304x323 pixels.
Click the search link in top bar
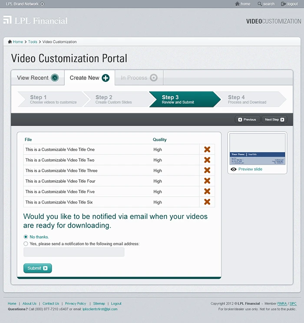click(269, 4)
